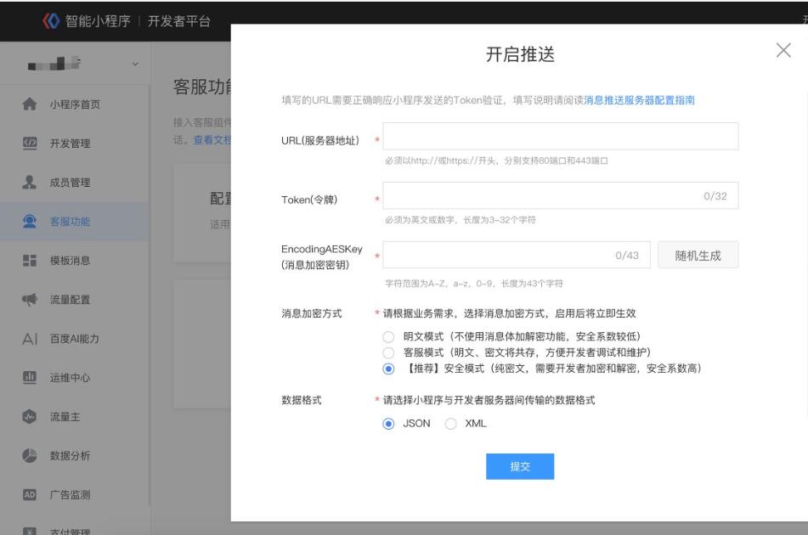Click the smart mini program logo icon

click(51, 21)
